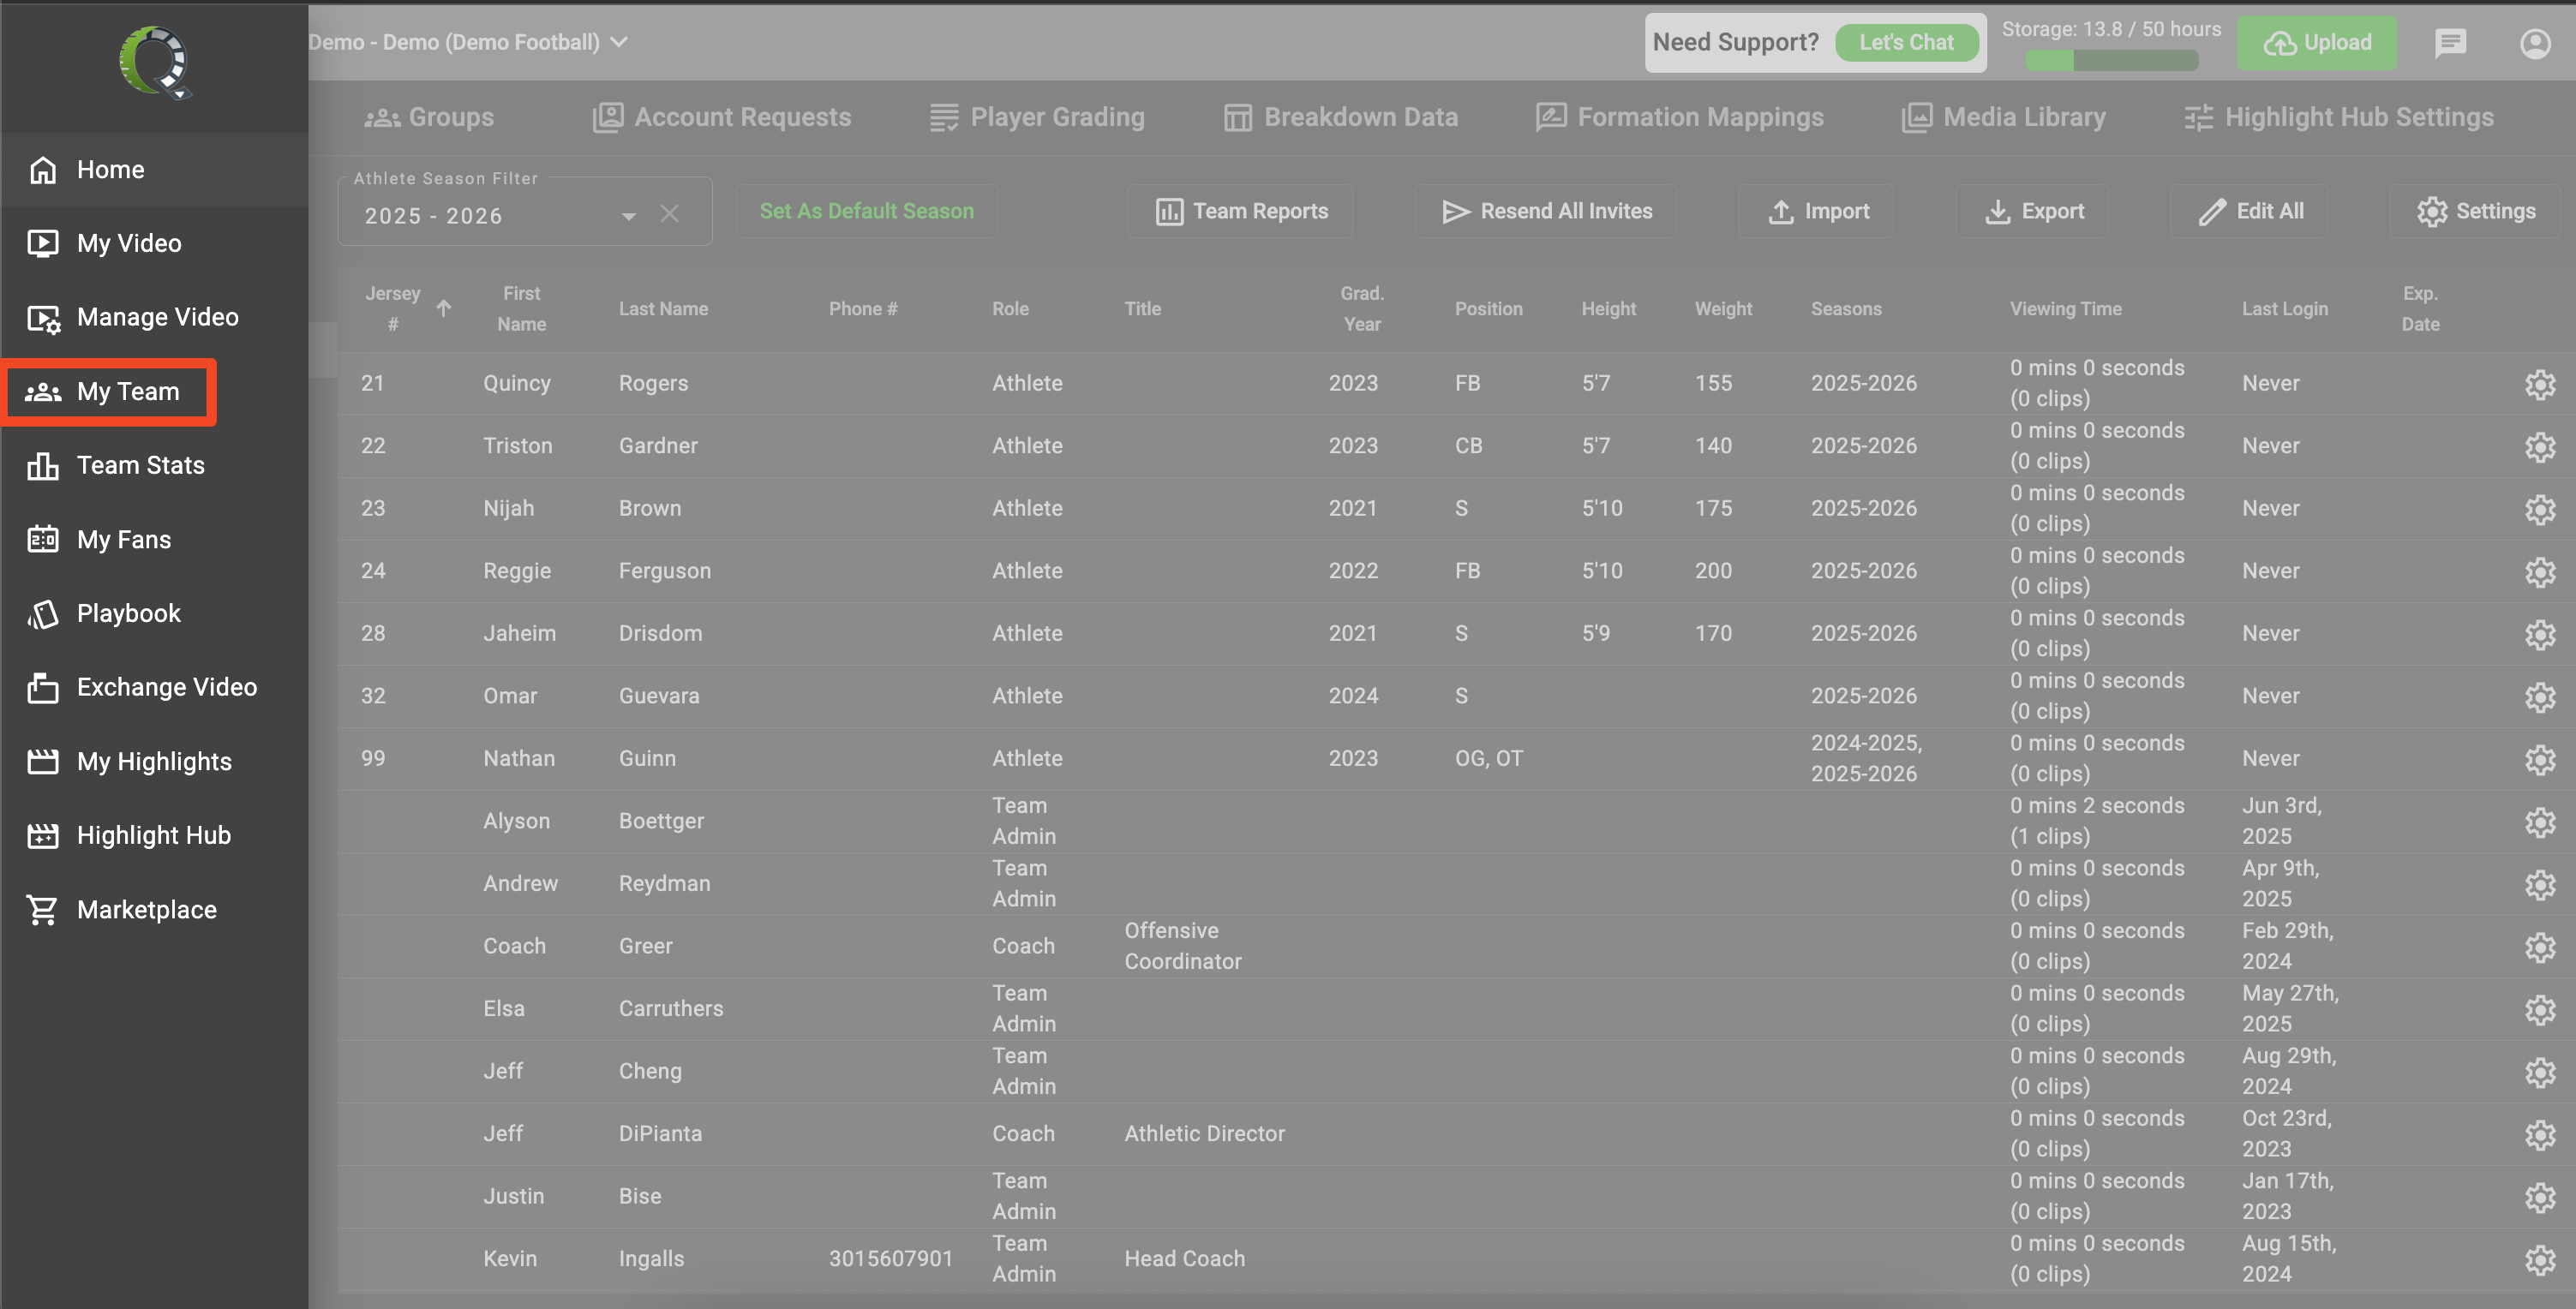Open My Highlights in sidebar

click(x=154, y=761)
